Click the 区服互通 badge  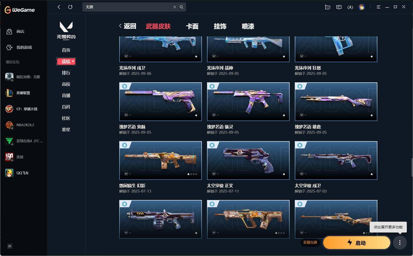pos(310,242)
